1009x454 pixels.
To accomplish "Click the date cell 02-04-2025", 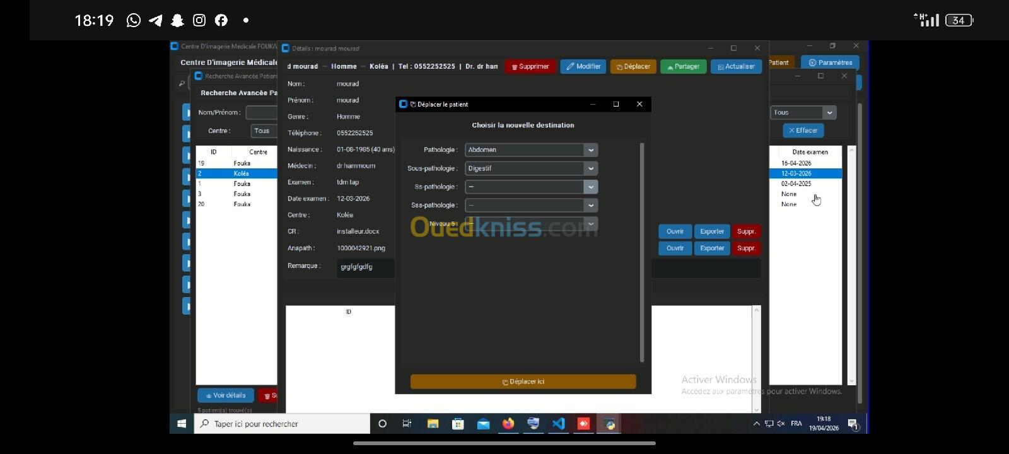I will pyautogui.click(x=796, y=183).
